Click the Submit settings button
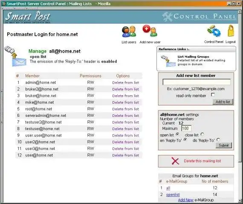Image resolution: width=243 pixels, height=204 pixels. click(224, 145)
